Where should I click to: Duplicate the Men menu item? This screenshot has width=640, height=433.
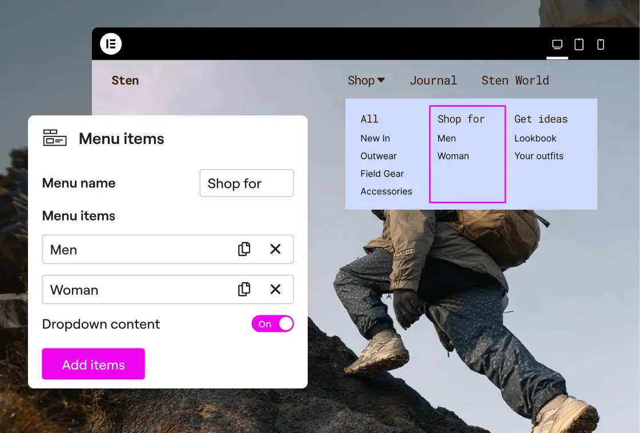coord(244,249)
